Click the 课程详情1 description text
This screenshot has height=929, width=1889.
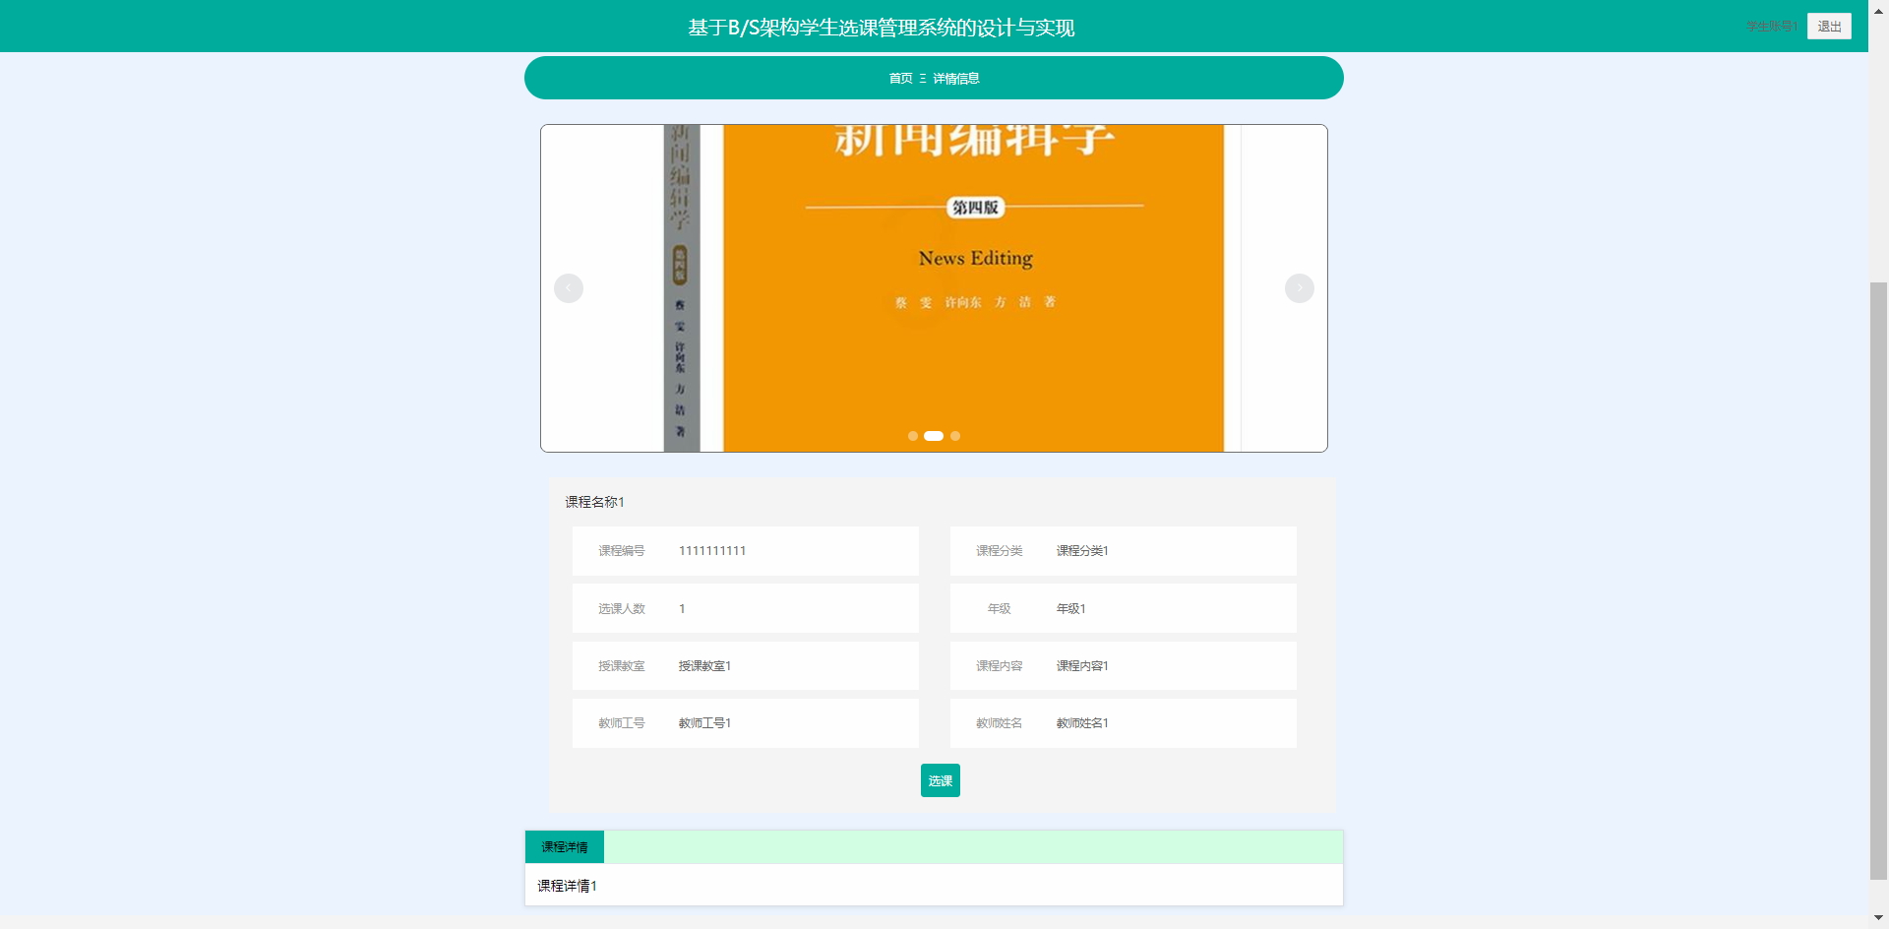pos(567,886)
